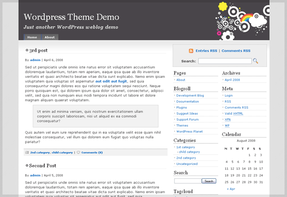287x197 pixels.
Task: Click calendar date 31
Action: tap(261, 182)
